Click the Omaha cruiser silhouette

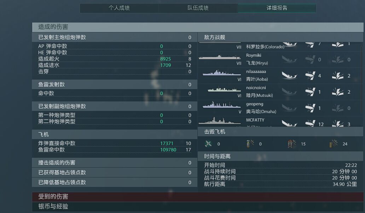(x=222, y=105)
